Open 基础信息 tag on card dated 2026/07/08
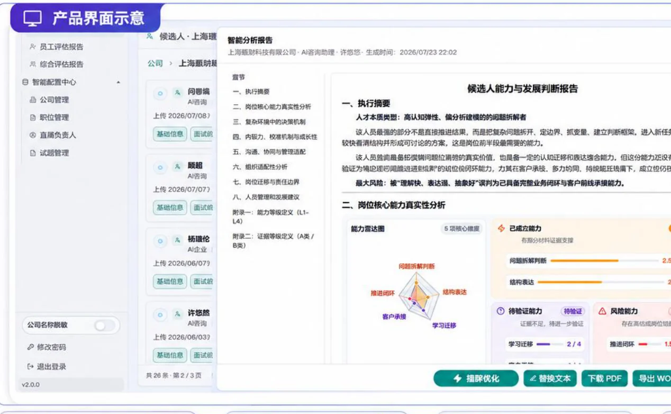671x414 pixels. (170, 134)
